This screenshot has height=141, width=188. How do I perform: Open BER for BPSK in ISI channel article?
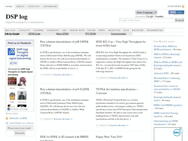[64, 138]
